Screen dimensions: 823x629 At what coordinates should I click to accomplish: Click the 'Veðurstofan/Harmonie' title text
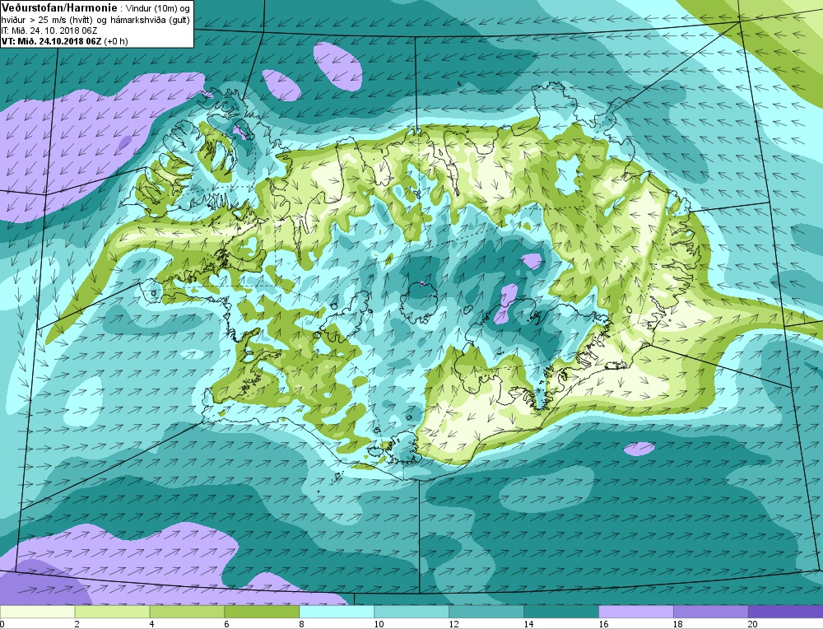(60, 8)
